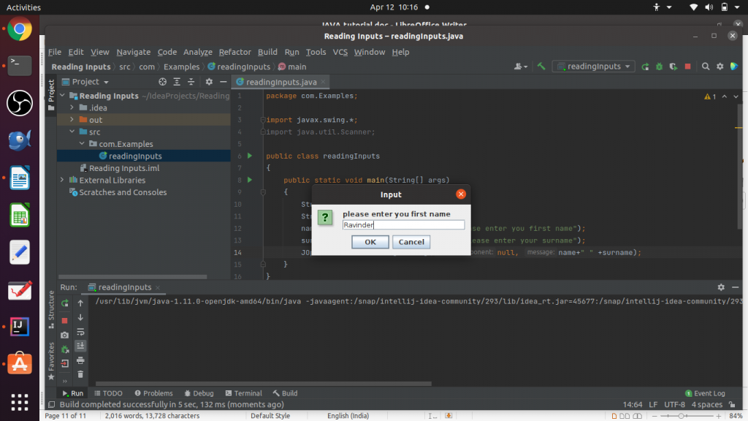The width and height of the screenshot is (748, 421).
Task: Clear console output with the trash icon
Action: tap(80, 373)
